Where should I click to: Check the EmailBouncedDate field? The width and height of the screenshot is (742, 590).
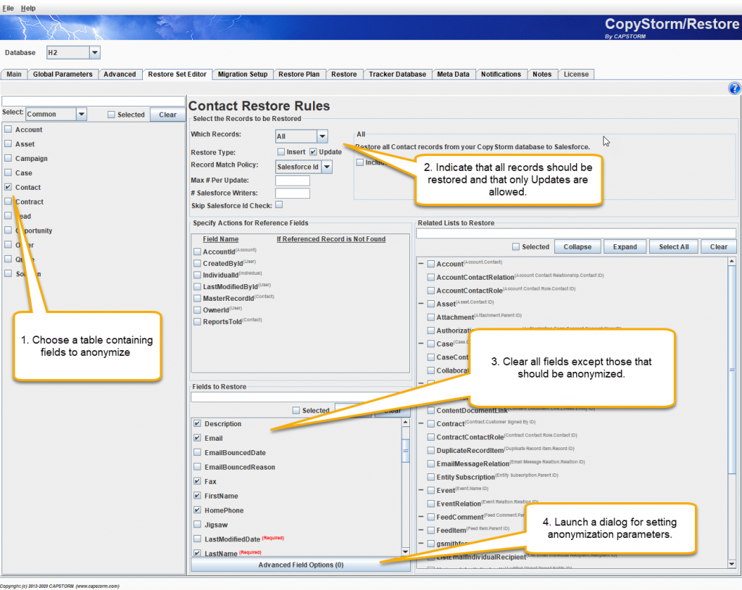click(x=197, y=452)
